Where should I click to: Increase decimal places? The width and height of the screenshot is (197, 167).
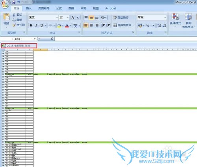pos(159,26)
